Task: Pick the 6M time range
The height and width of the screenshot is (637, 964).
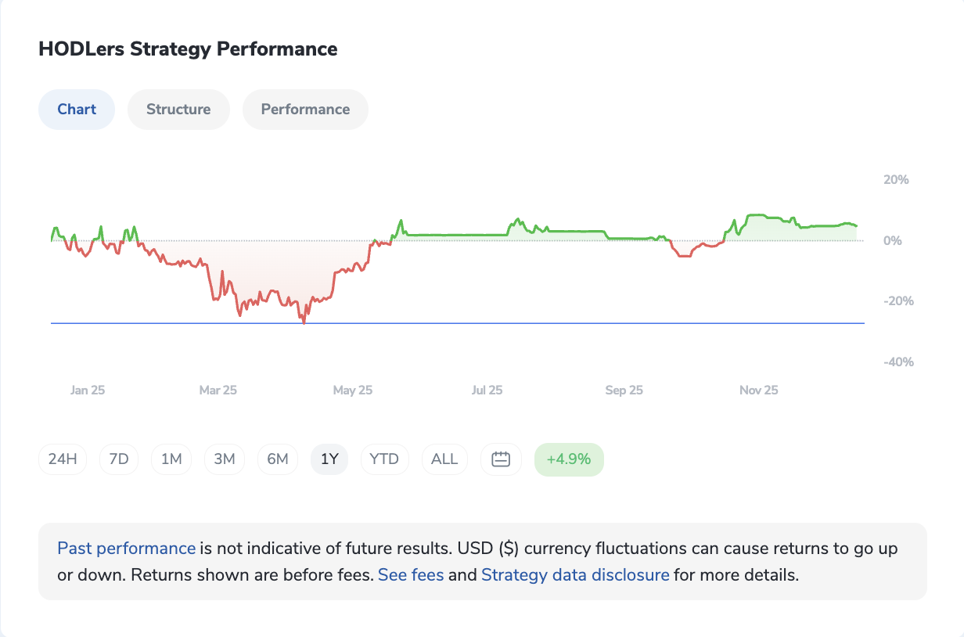Action: click(278, 459)
